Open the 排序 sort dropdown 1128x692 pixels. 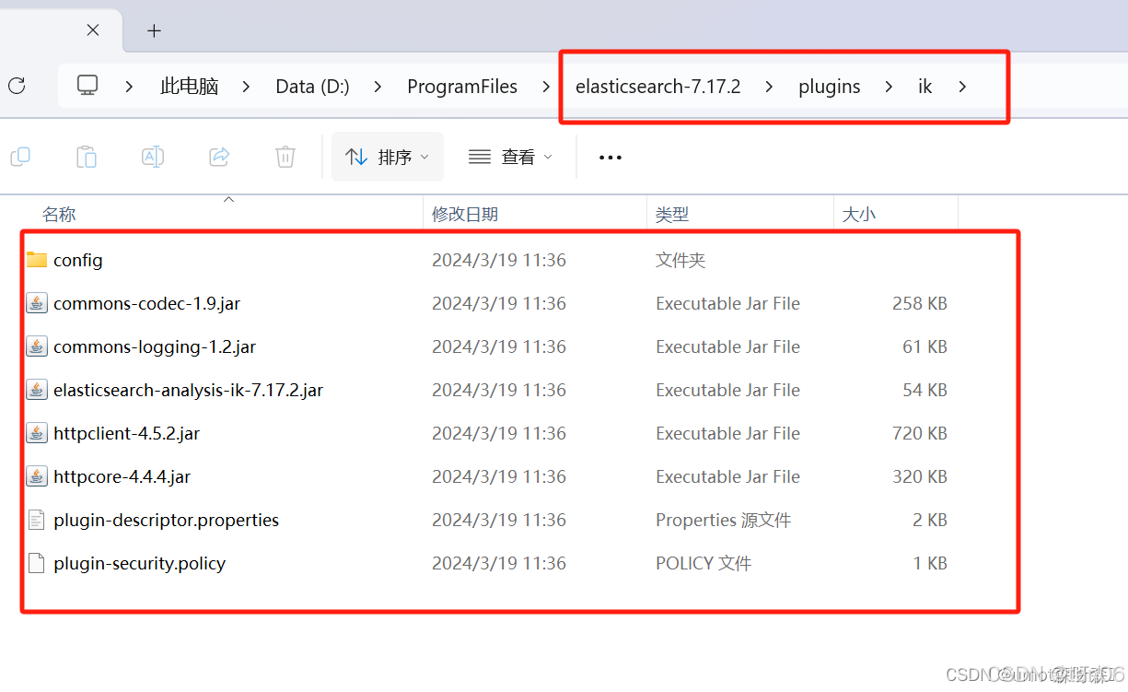[388, 157]
